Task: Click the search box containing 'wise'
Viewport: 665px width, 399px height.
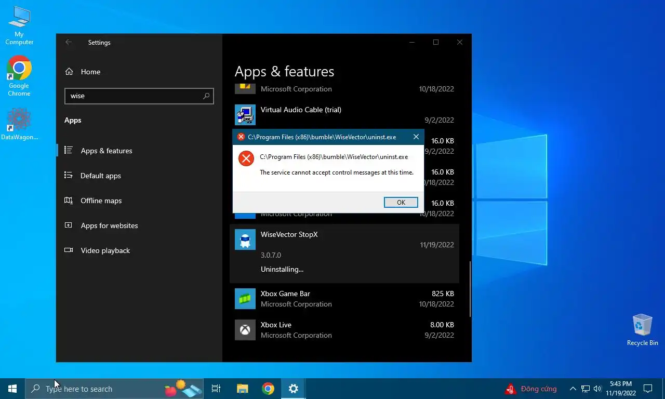Action: tap(139, 96)
